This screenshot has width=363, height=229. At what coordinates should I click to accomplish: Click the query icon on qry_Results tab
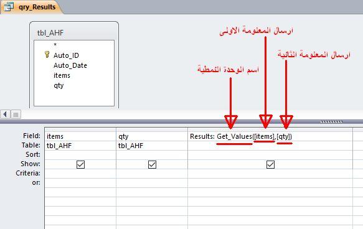(9, 6)
